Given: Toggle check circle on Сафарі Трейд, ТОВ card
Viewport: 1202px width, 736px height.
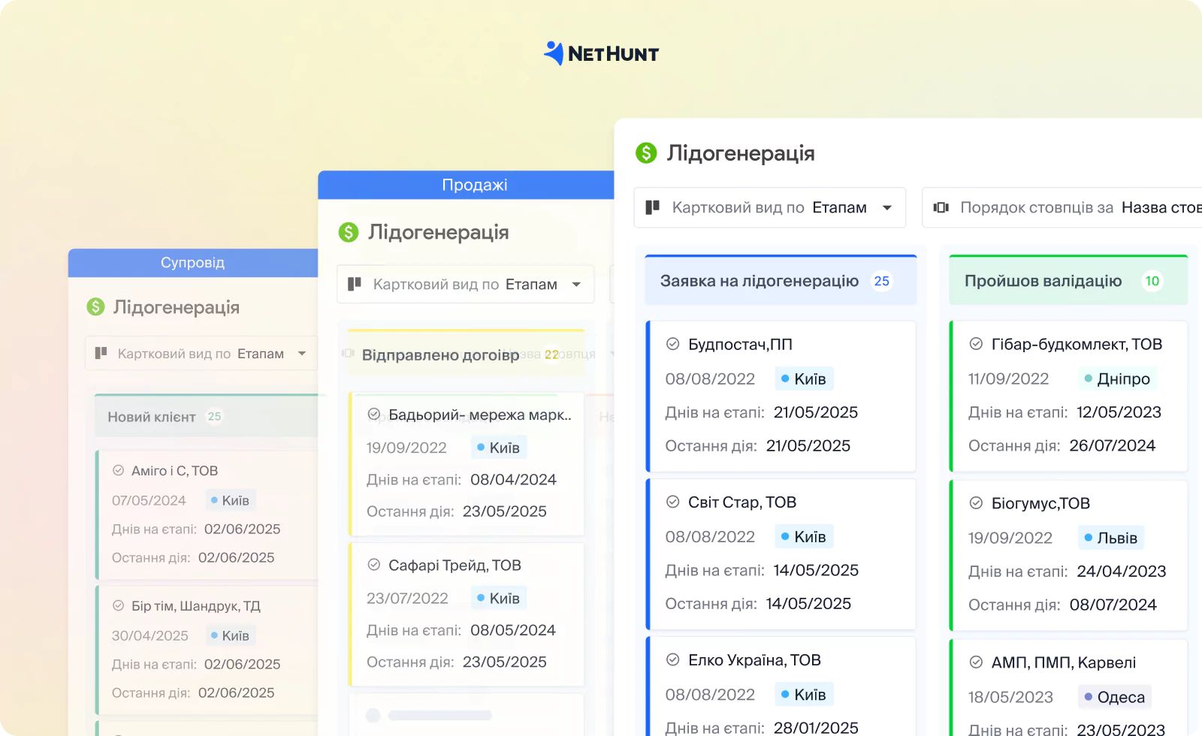Looking at the screenshot, I should tap(373, 565).
